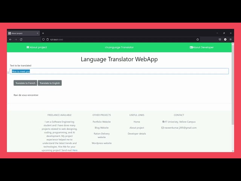Click the address bar URL 127.0.0.1:5000

pos(56,40)
